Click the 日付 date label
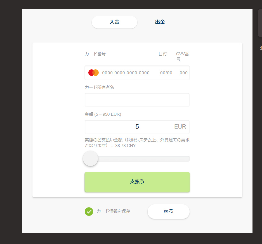262x244 pixels. point(162,54)
